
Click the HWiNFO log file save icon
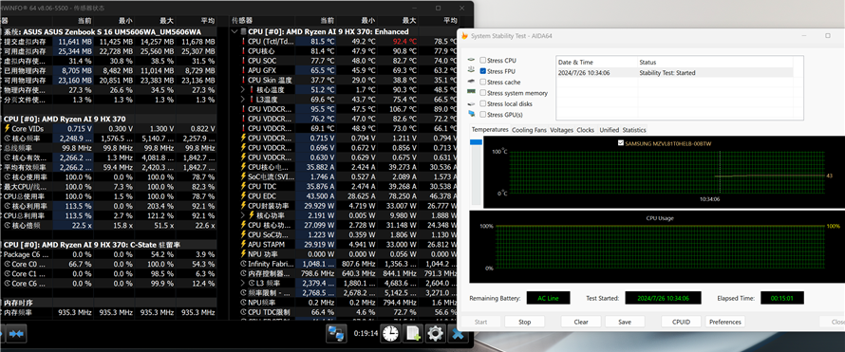(413, 334)
